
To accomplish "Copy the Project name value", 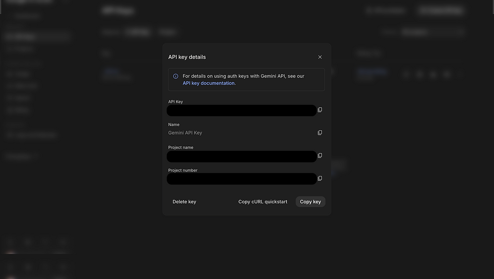I will 320,155.
